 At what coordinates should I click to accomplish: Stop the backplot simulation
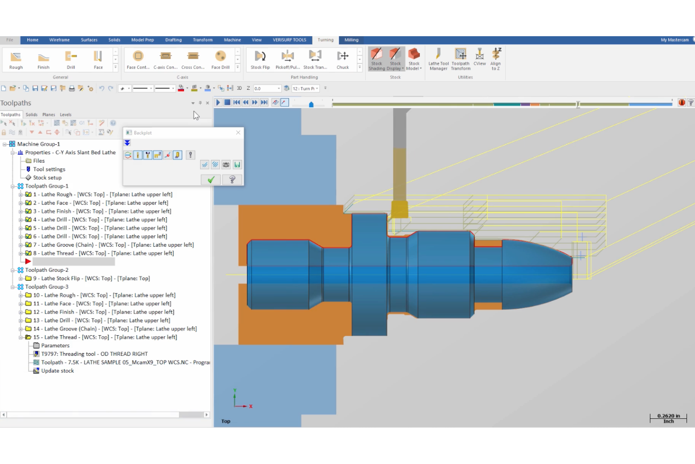tap(227, 102)
